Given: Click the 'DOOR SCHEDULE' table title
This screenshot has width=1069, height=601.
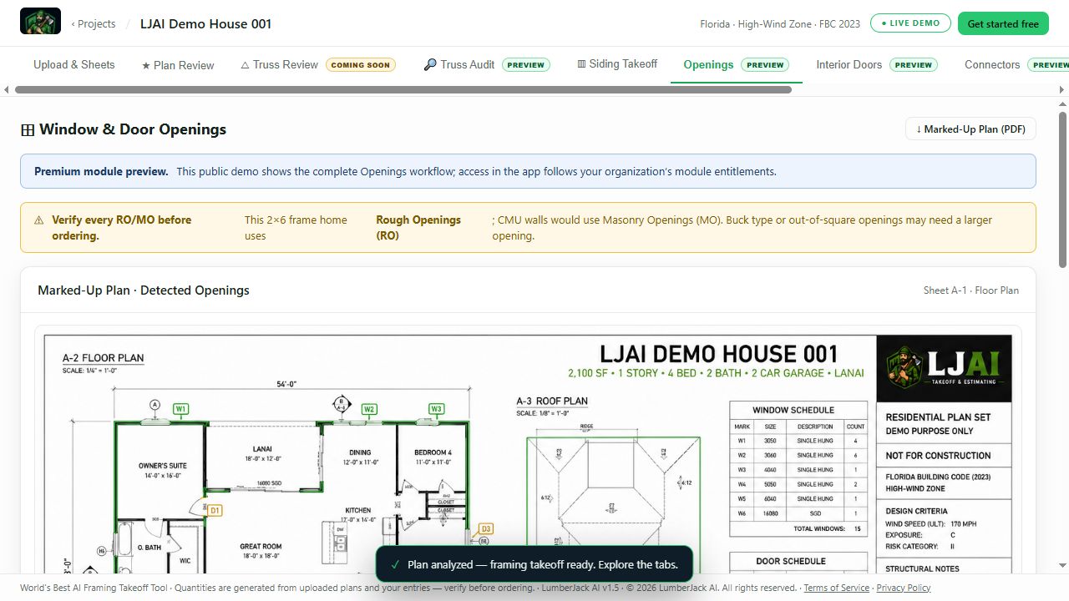Looking at the screenshot, I should (x=791, y=561).
